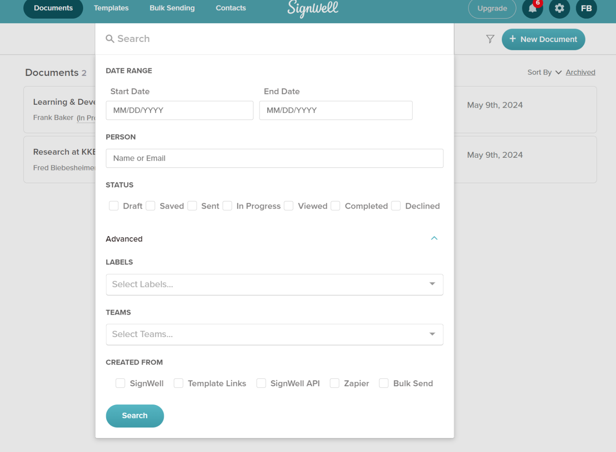Check the Draft status checkbox
Viewport: 616px width, 452px height.
[x=114, y=206]
